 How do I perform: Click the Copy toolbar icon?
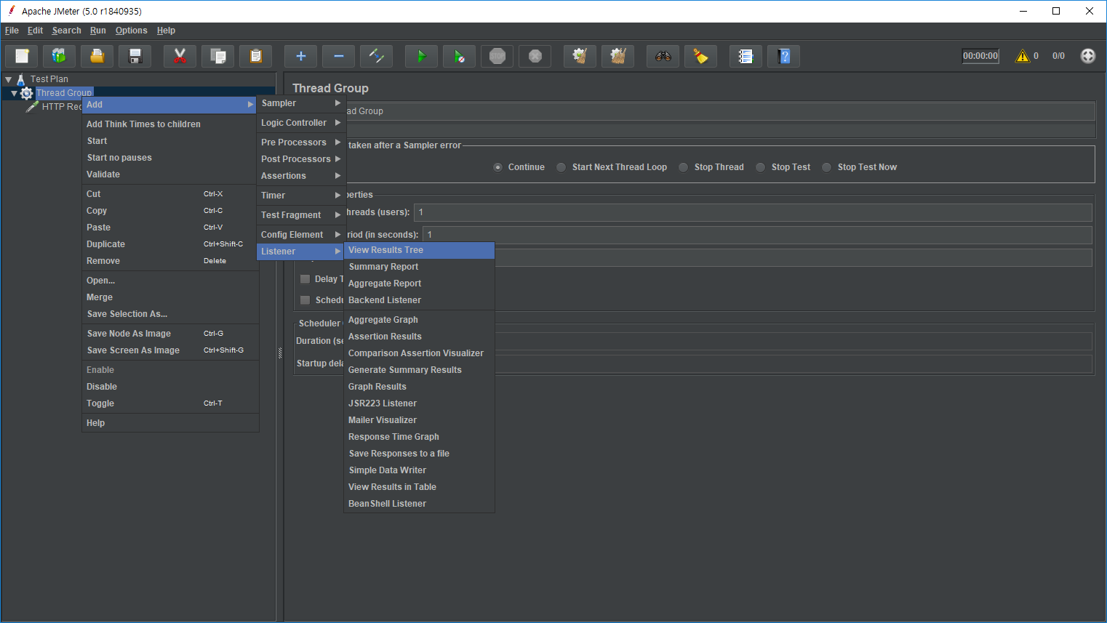tap(218, 56)
